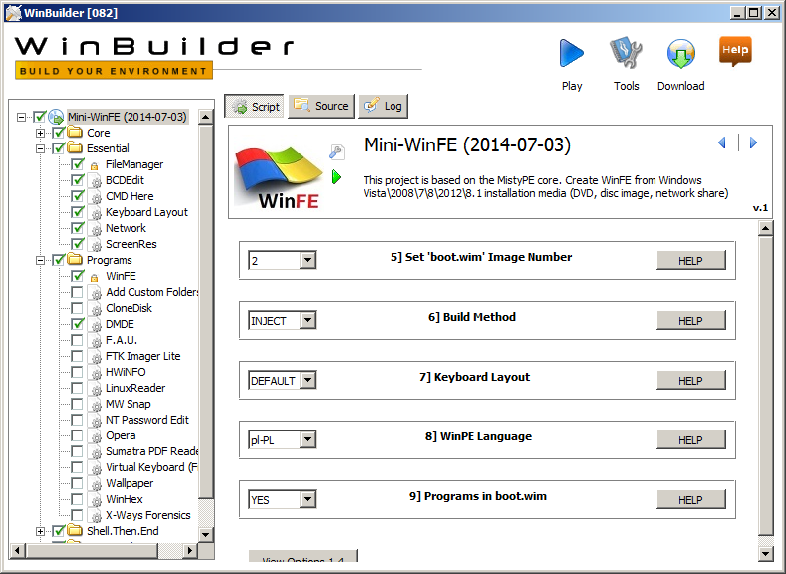The height and width of the screenshot is (574, 786).
Task: Enable the Sumatra PDF Reader checkbox
Action: tap(77, 451)
